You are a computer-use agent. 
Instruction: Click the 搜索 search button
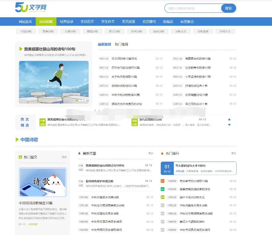[x=228, y=8]
